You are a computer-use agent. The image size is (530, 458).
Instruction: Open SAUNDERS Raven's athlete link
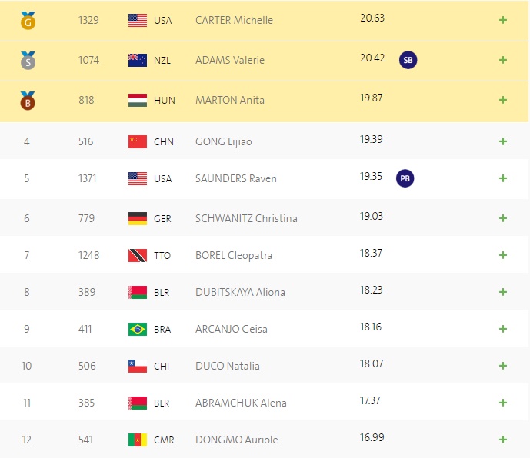point(236,178)
